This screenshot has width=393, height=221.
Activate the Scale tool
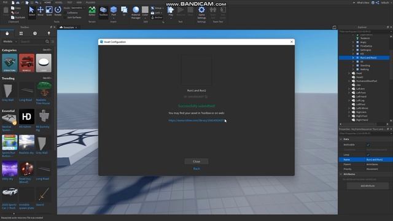pos(49,12)
